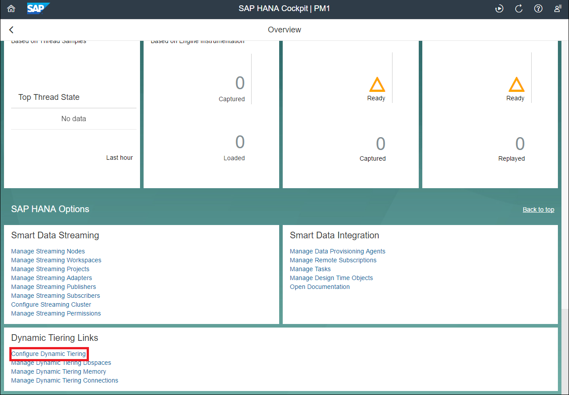Open Manage Streaming Subscribers
569x395 pixels.
coord(56,296)
